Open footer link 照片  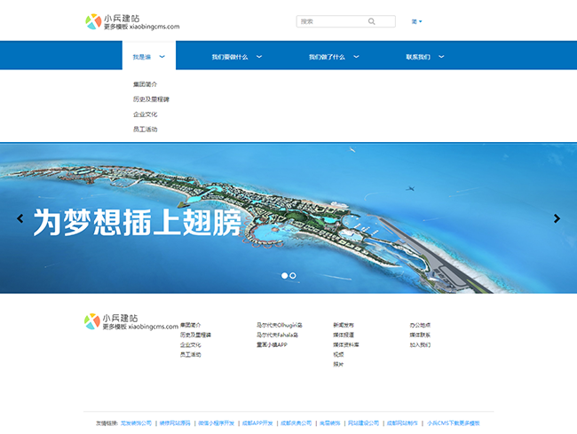338,365
